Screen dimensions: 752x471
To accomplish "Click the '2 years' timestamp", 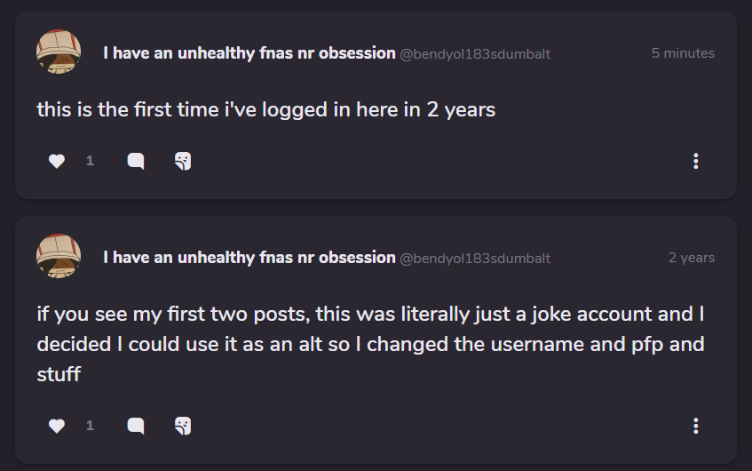I will tap(691, 258).
